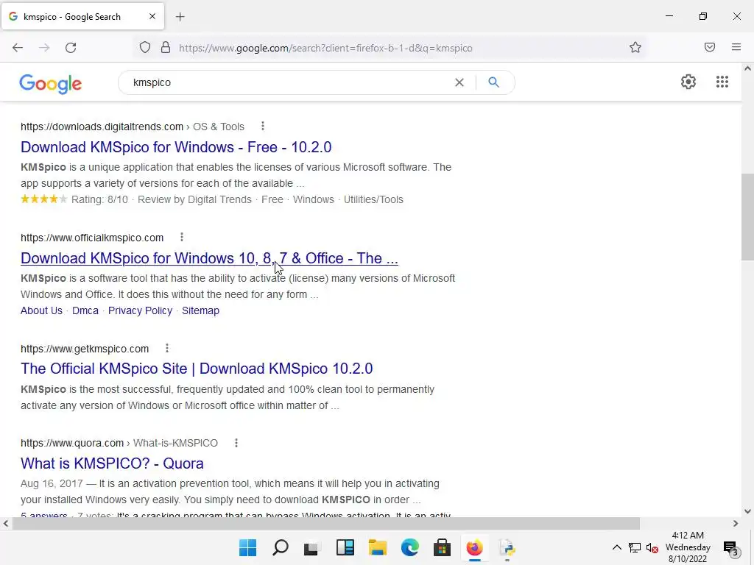Show hidden system tray icons
Screen dimensions: 754x565
click(x=616, y=547)
